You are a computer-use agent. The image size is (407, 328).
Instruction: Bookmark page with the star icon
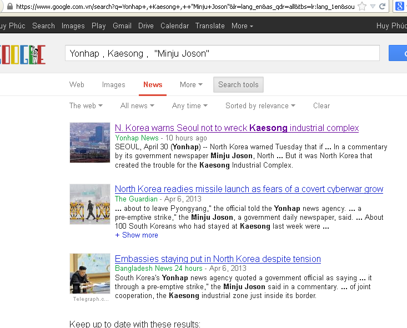(362, 6)
